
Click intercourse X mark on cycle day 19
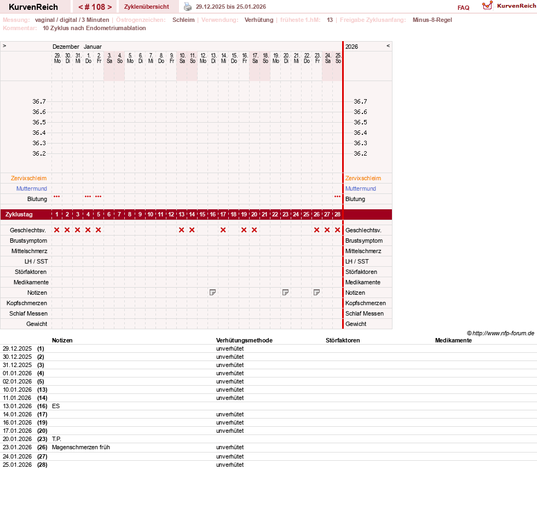pos(244,230)
